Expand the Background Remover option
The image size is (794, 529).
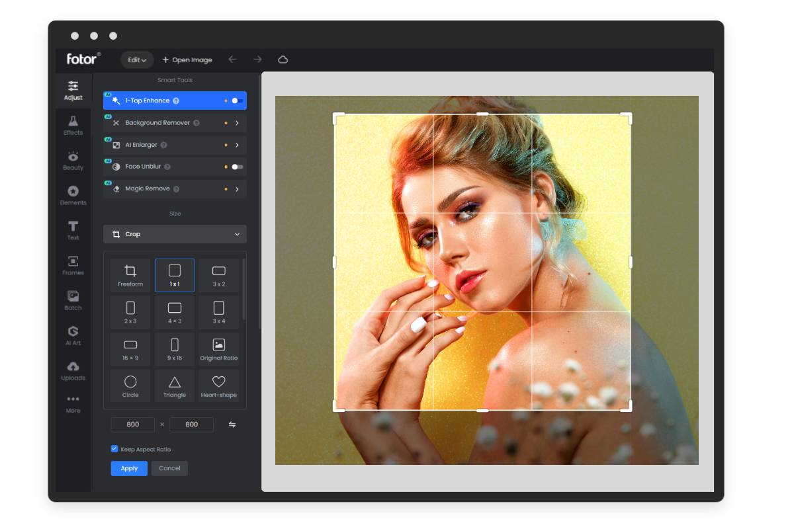(x=237, y=123)
